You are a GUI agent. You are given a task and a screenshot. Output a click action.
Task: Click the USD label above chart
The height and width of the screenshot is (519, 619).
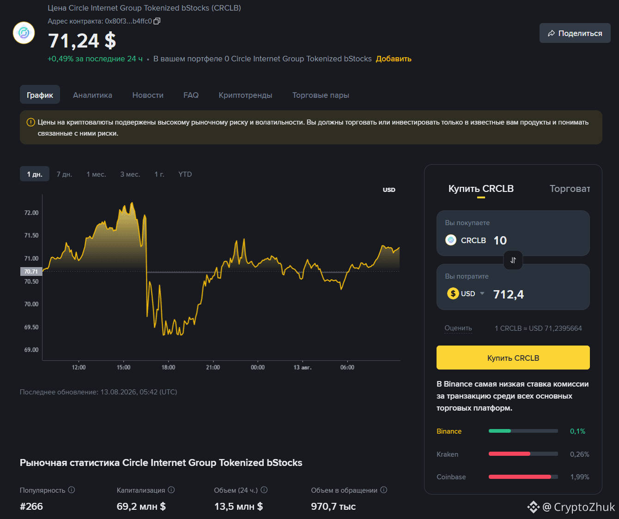click(x=389, y=190)
